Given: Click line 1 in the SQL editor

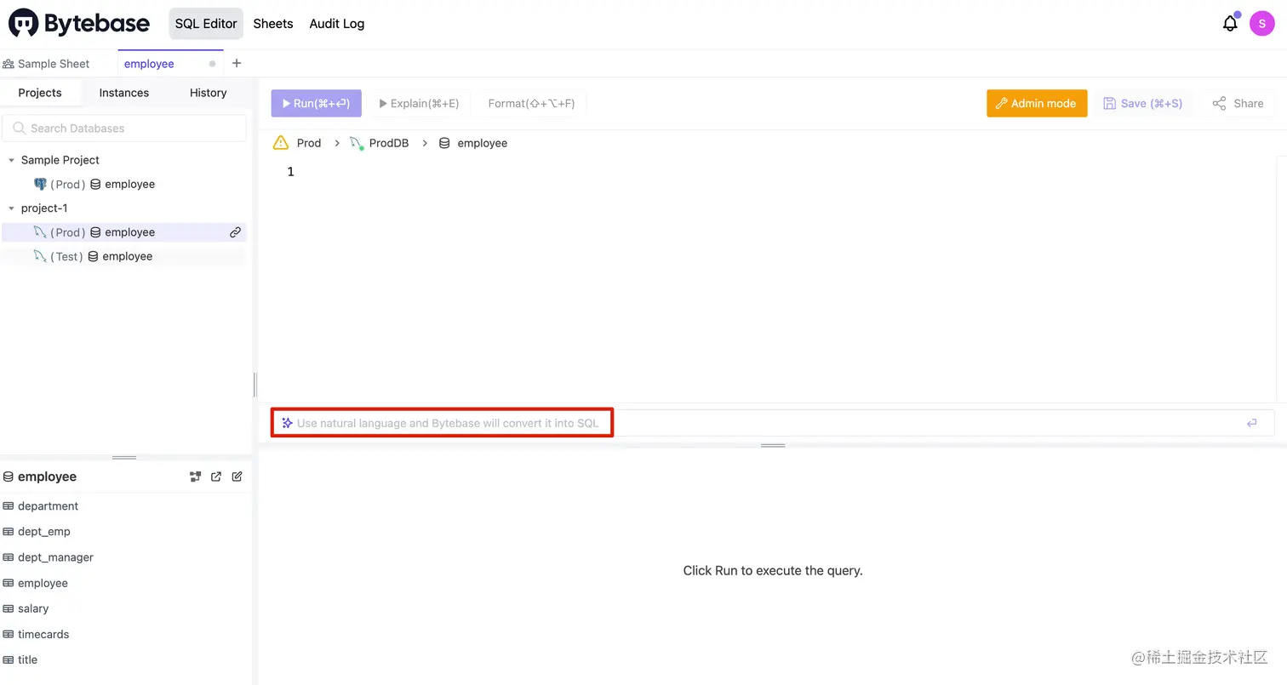Looking at the screenshot, I should pyautogui.click(x=766, y=172).
